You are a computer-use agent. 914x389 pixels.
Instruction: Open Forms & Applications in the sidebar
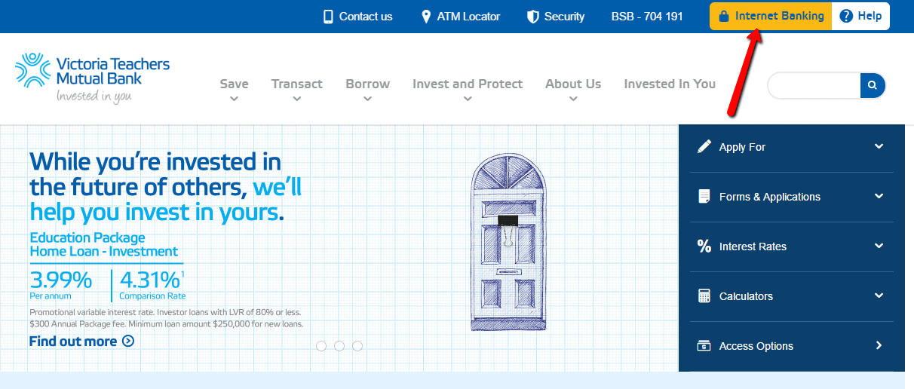pyautogui.click(x=792, y=197)
